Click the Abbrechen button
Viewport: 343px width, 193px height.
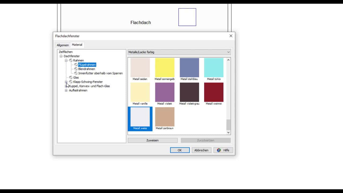pyautogui.click(x=201, y=150)
